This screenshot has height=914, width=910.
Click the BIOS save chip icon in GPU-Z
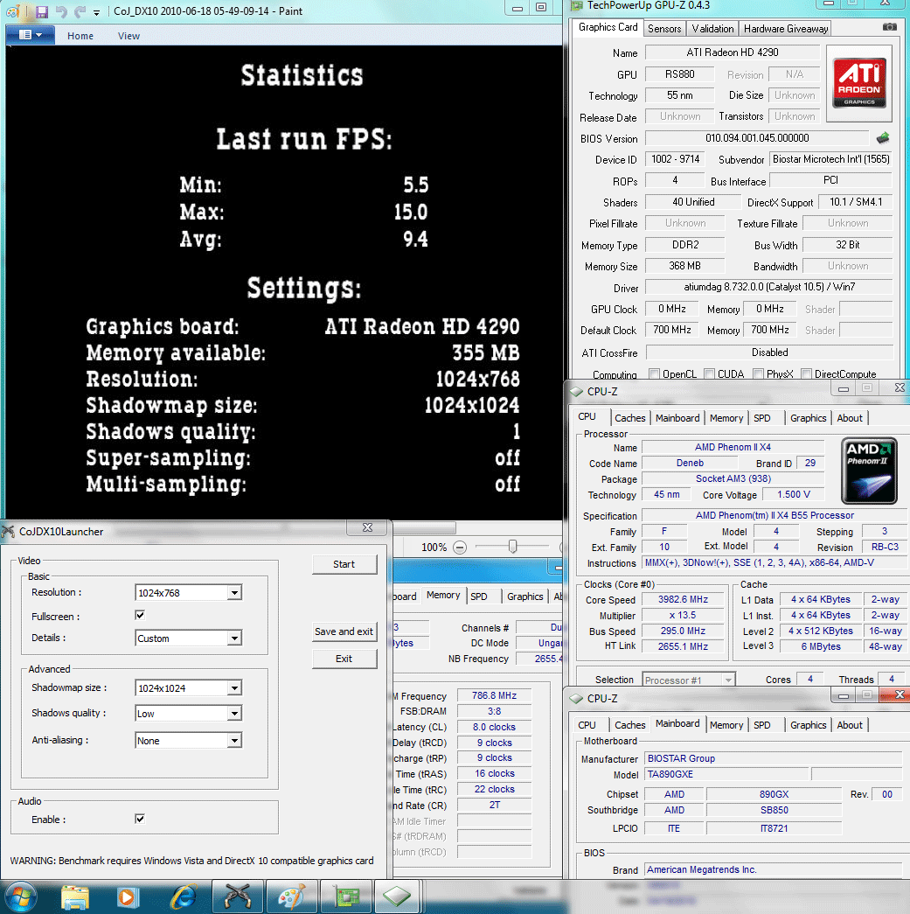[883, 138]
